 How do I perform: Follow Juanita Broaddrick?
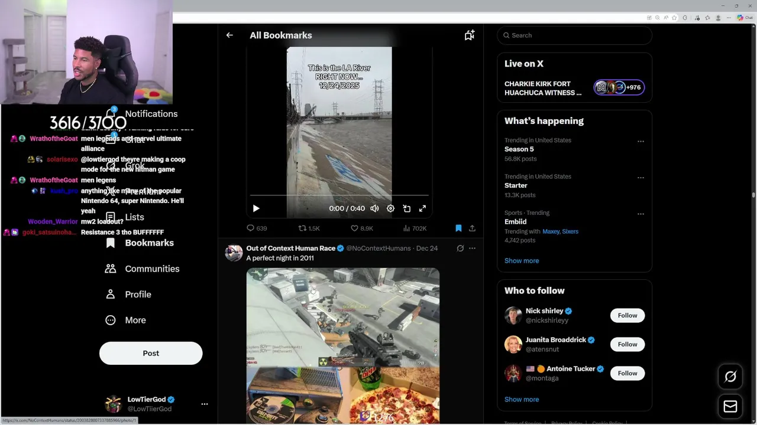click(x=627, y=344)
